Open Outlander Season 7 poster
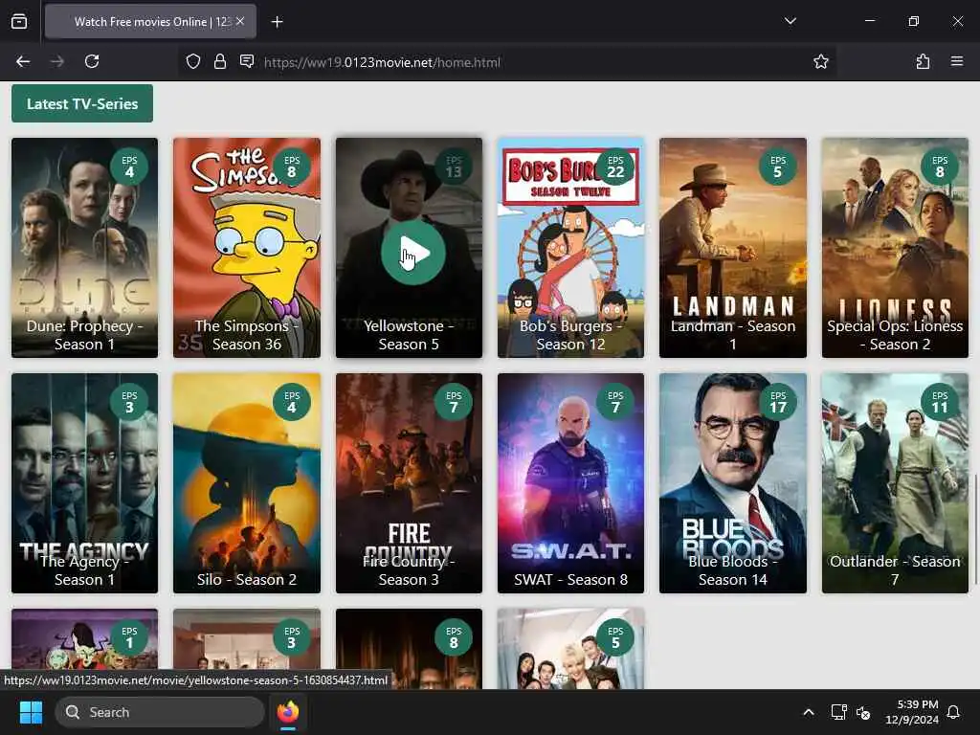 pyautogui.click(x=895, y=483)
